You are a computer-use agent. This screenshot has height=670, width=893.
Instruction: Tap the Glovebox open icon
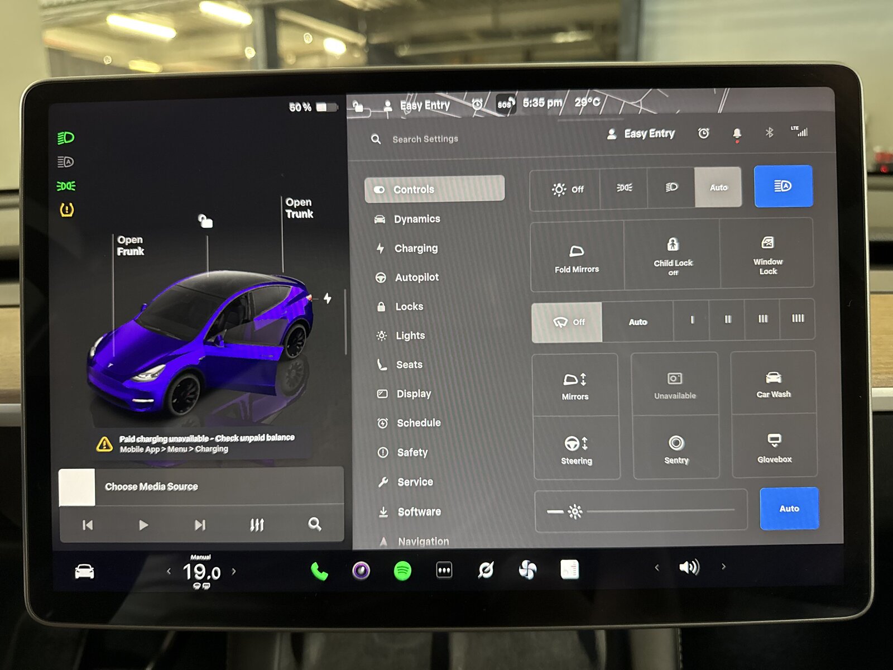point(774,447)
